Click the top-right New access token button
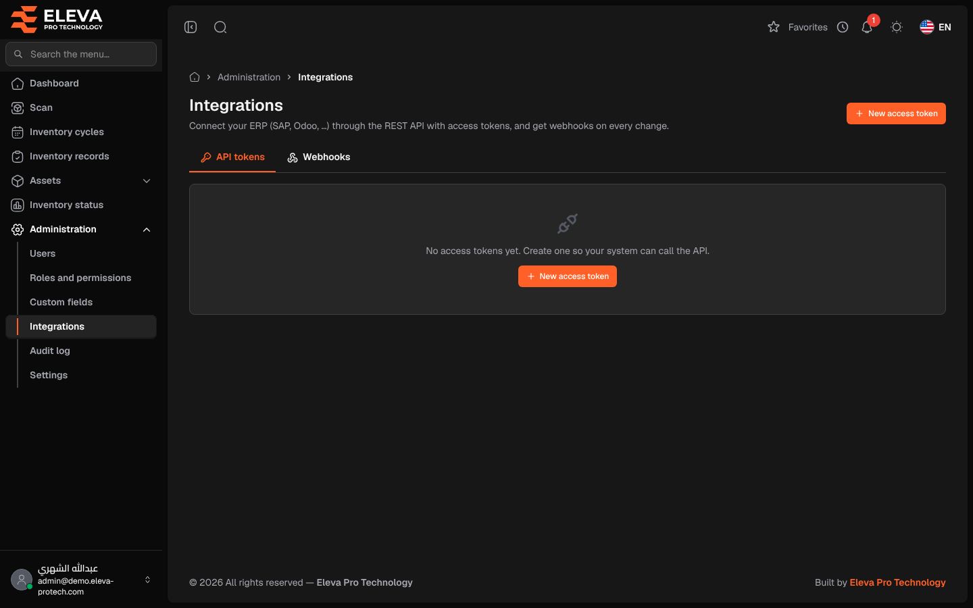 point(896,113)
